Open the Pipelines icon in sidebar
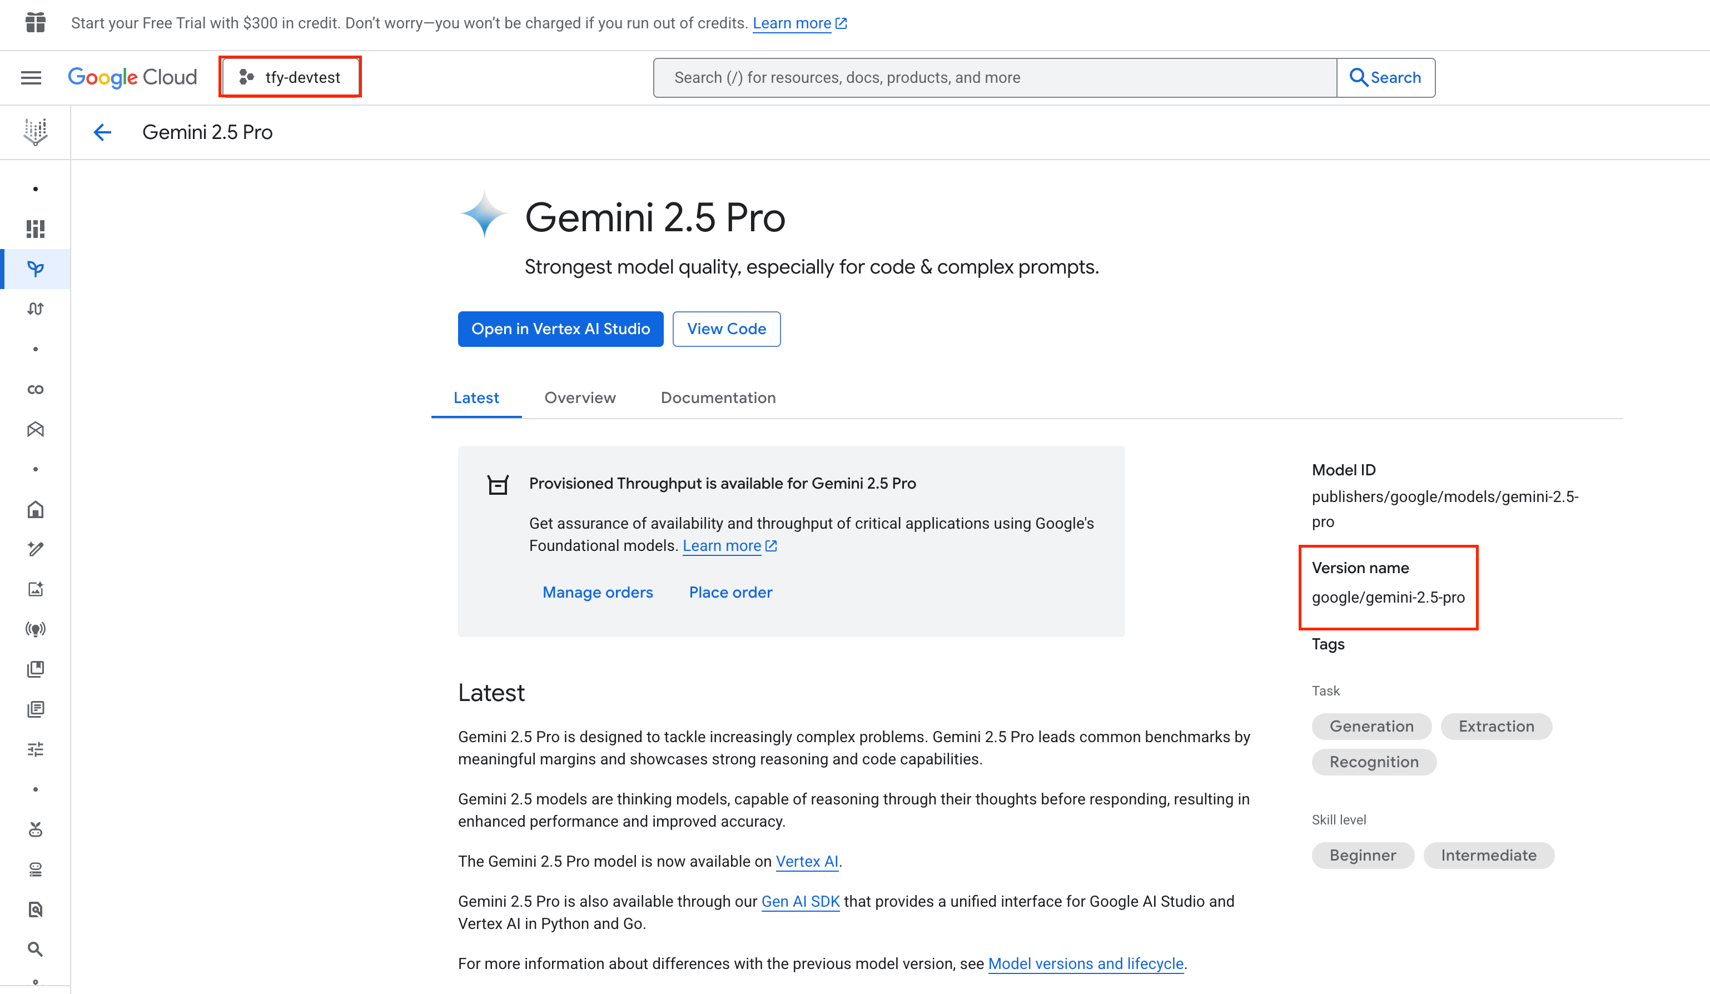1710x994 pixels. click(35, 309)
